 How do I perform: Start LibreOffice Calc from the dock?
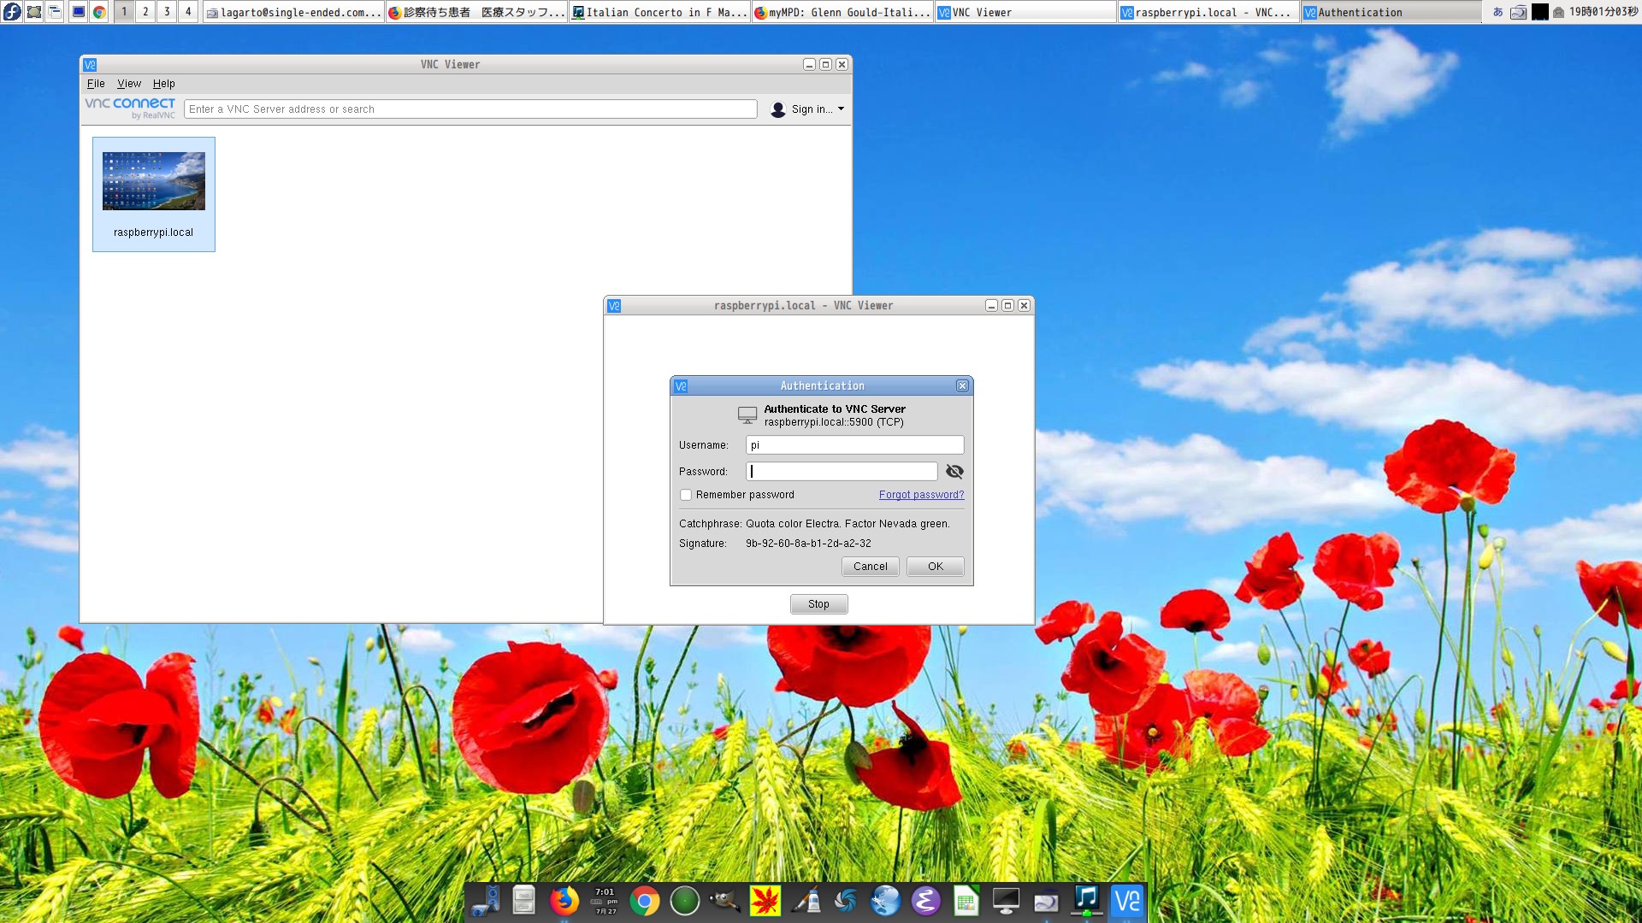[966, 901]
